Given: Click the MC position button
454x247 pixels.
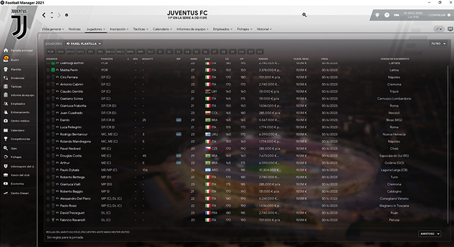Looking at the screenshot, I should [x=100, y=52].
